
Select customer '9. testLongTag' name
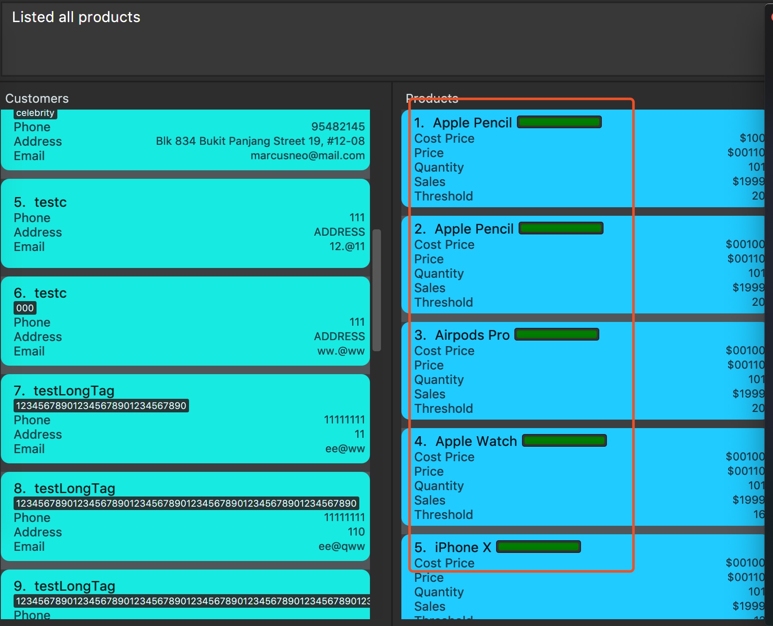coord(65,586)
